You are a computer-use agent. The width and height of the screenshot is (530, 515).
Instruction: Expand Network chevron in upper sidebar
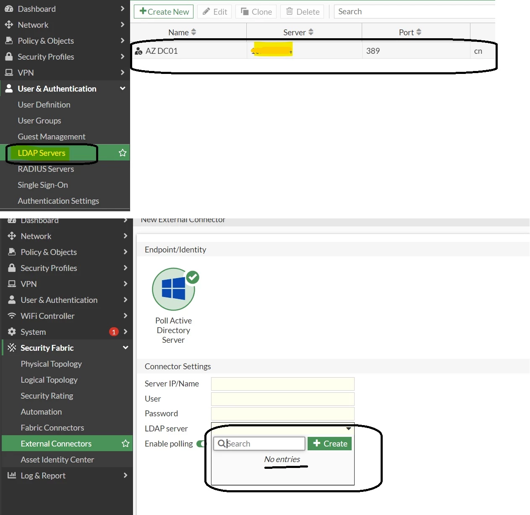coord(123,25)
